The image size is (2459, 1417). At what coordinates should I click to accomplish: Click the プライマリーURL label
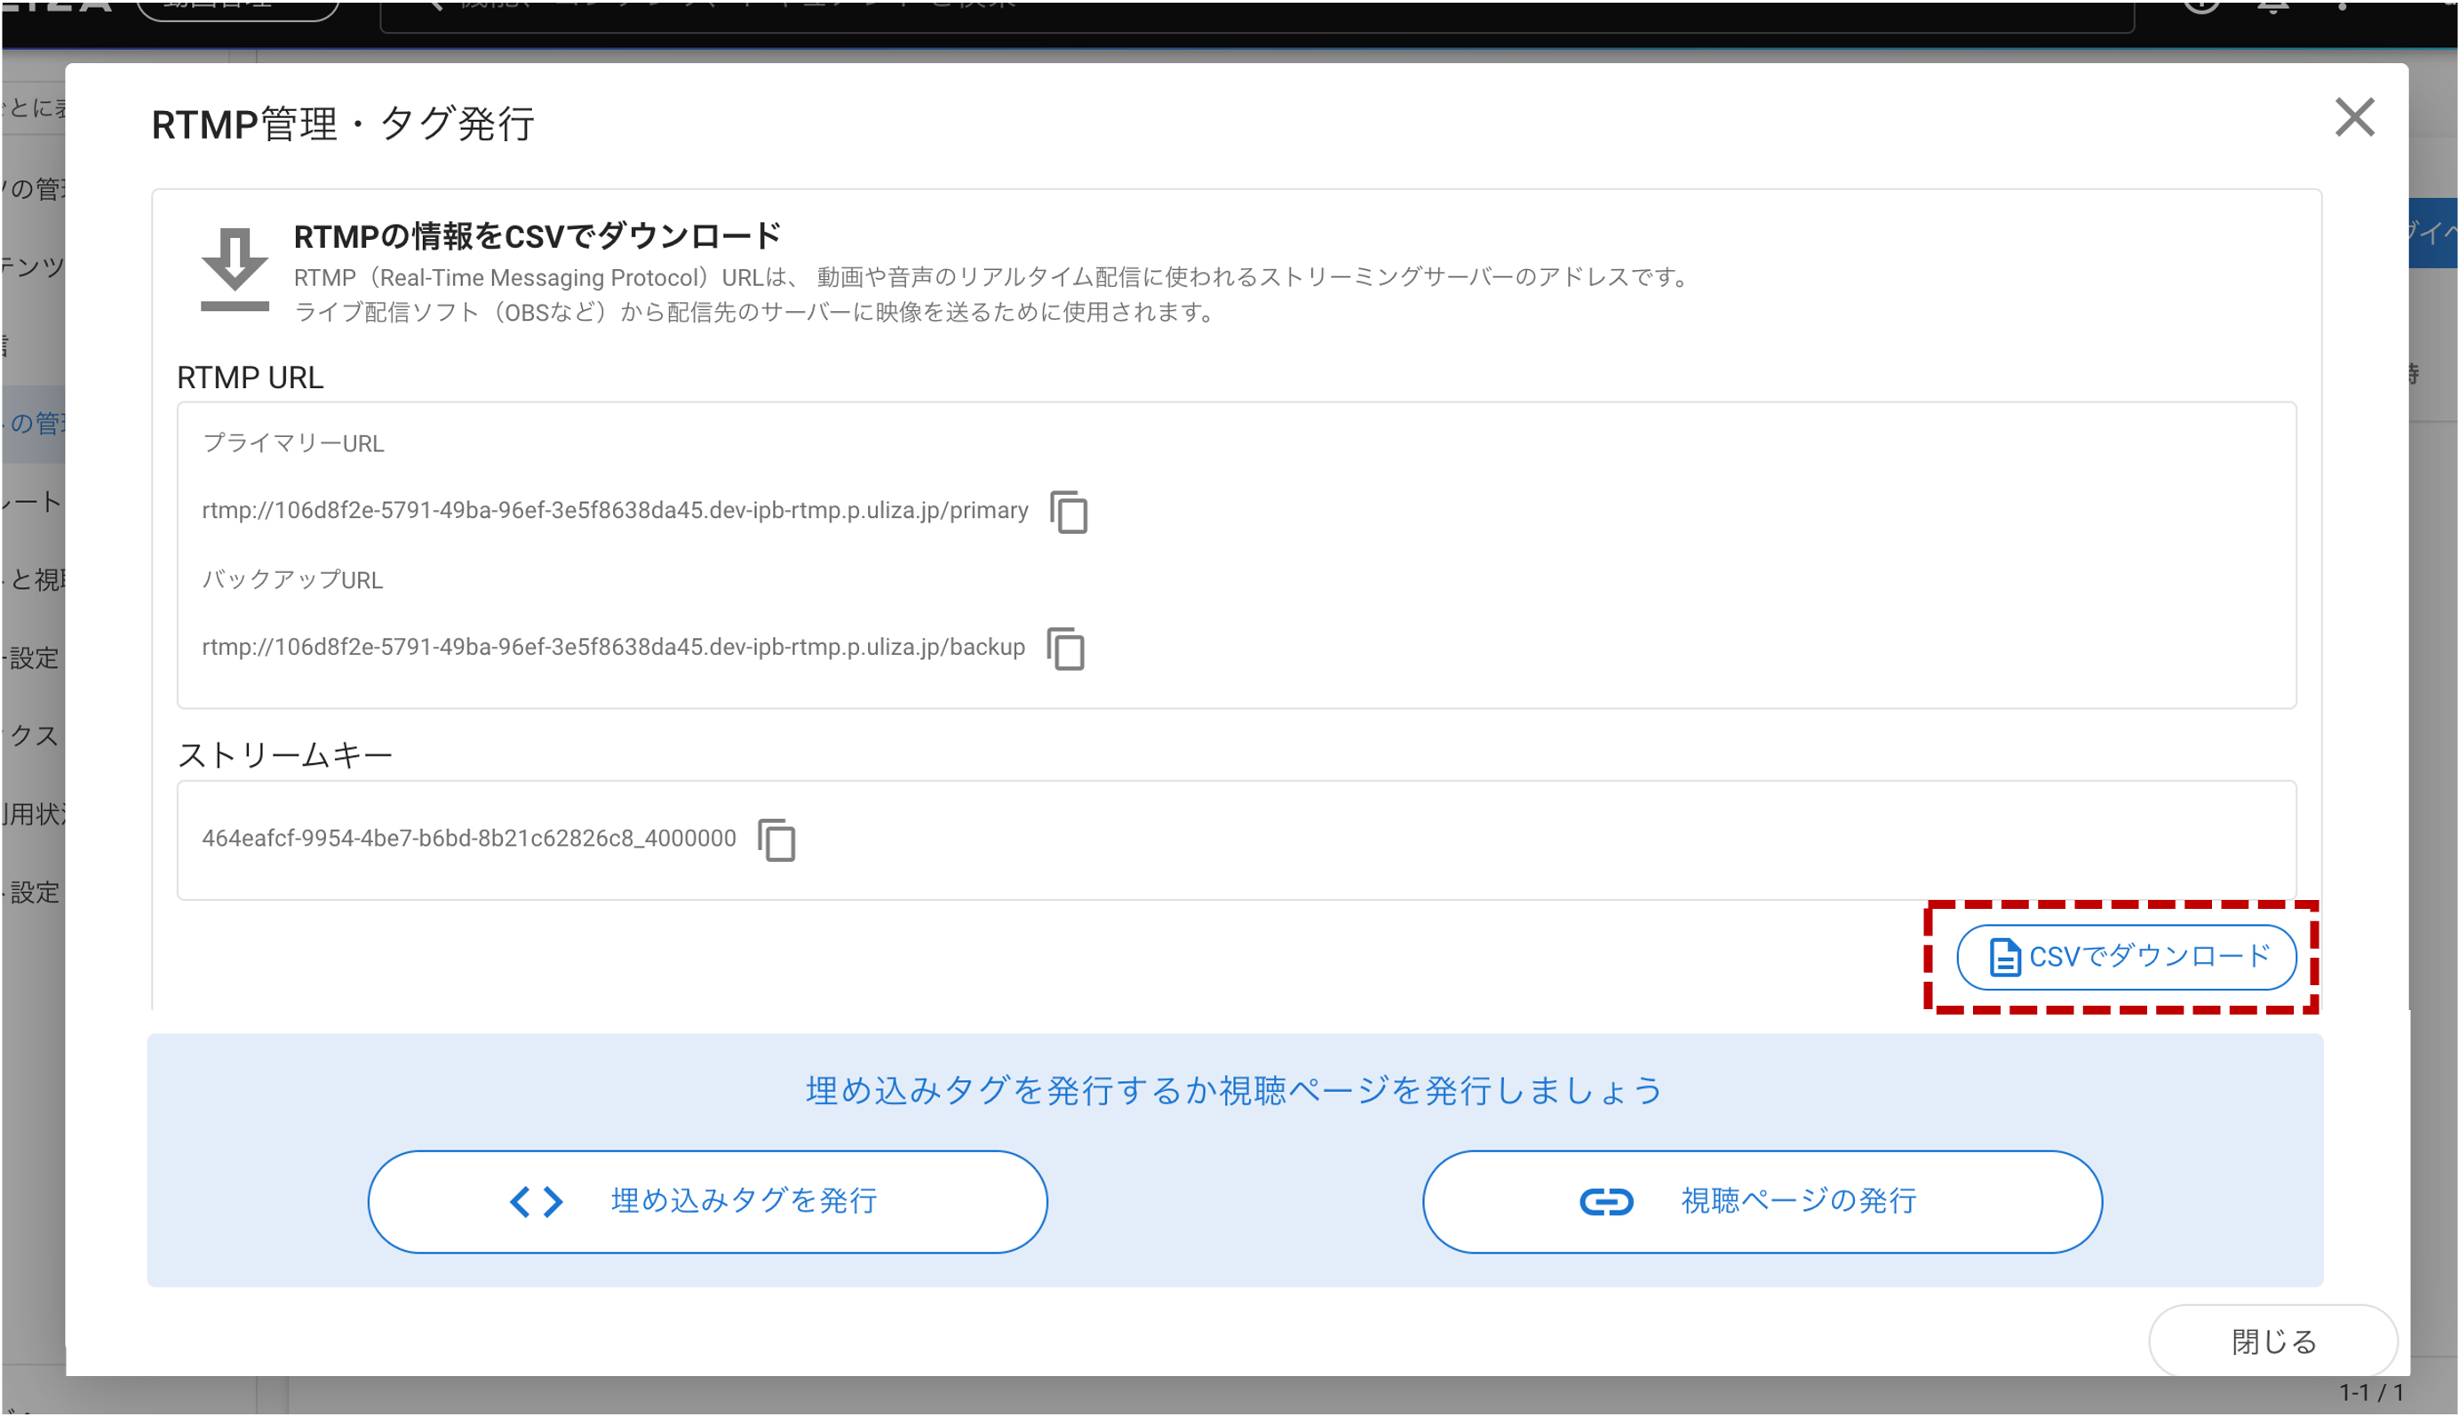(293, 444)
